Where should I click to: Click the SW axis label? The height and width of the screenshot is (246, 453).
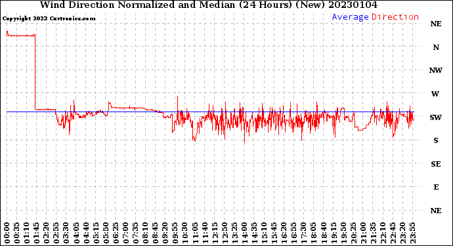coord(435,117)
